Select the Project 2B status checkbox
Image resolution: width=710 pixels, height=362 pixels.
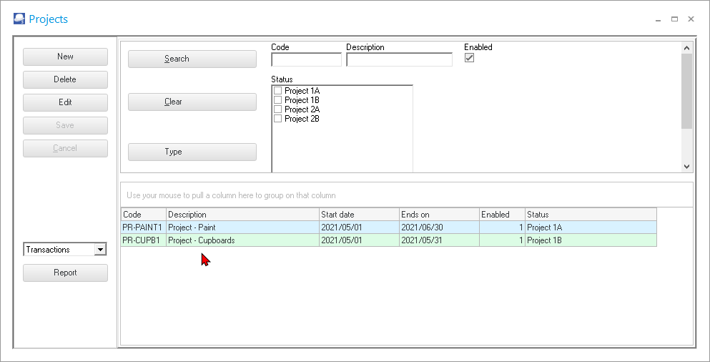278,119
